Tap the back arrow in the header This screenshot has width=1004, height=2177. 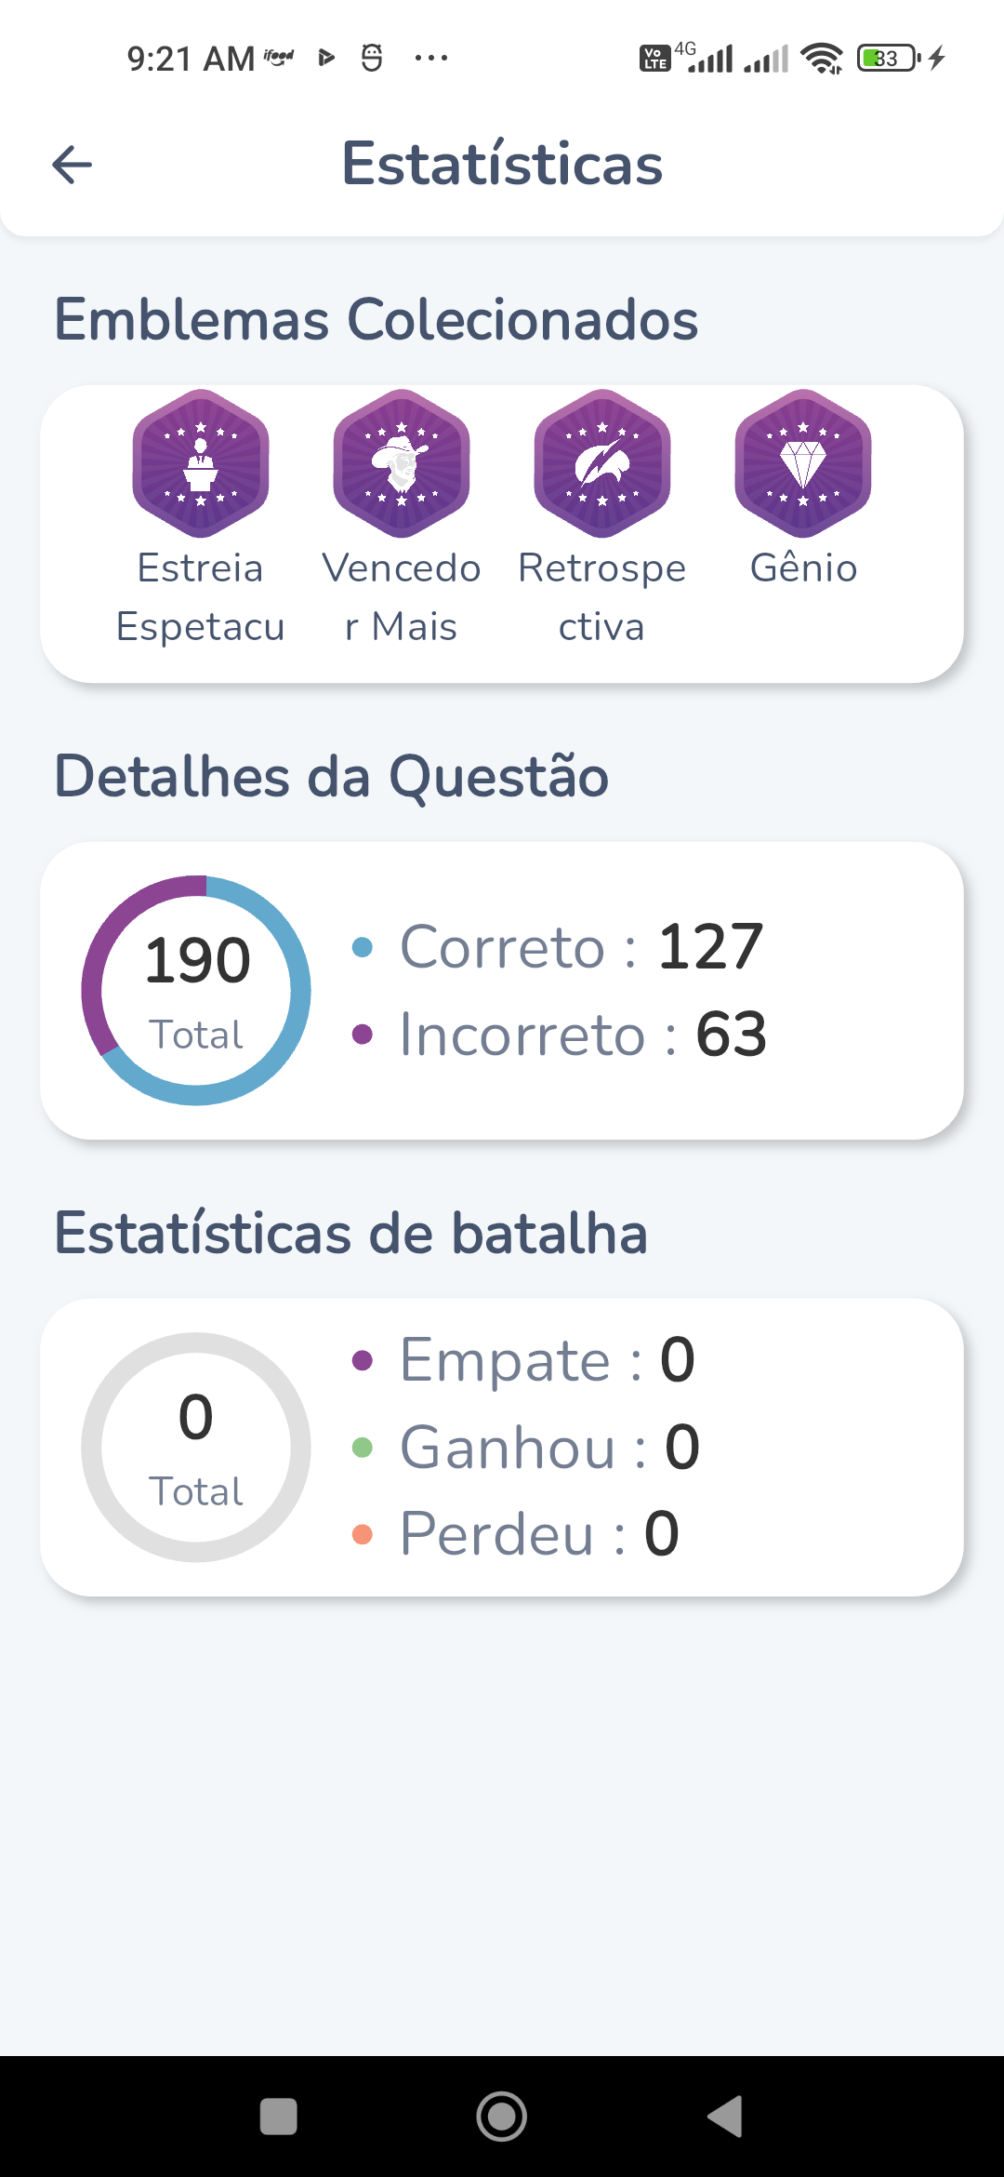(x=72, y=165)
